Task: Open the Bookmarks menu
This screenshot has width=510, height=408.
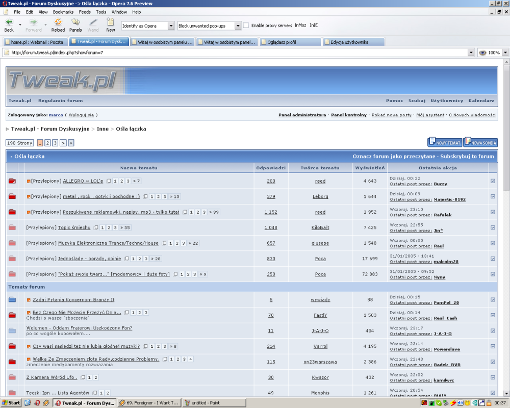Action: pos(63,12)
